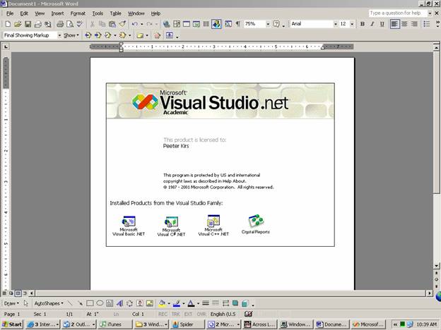Image resolution: width=441 pixels, height=330 pixels.
Task: Click the Reject Change icon
Action: (x=122, y=35)
